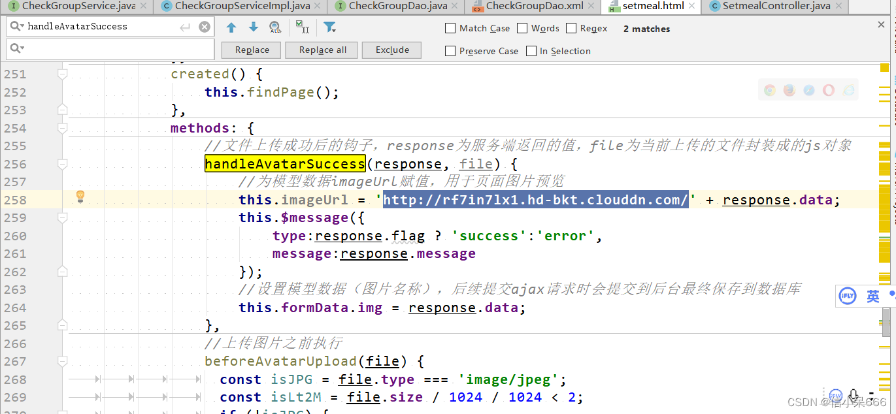Open the search filter funnel options
Screen dimensions: 896x414
(x=329, y=27)
